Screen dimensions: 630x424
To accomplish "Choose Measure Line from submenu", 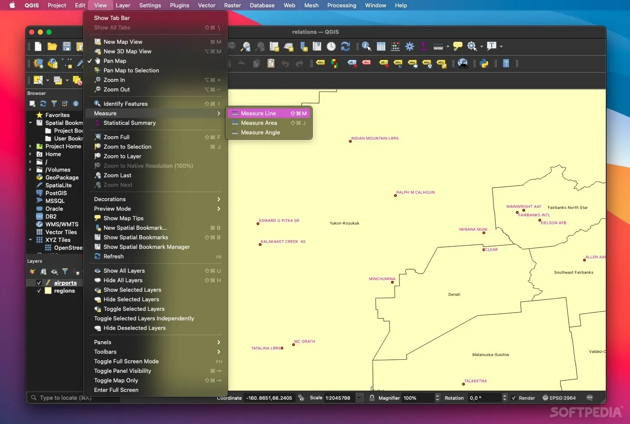I will point(269,113).
